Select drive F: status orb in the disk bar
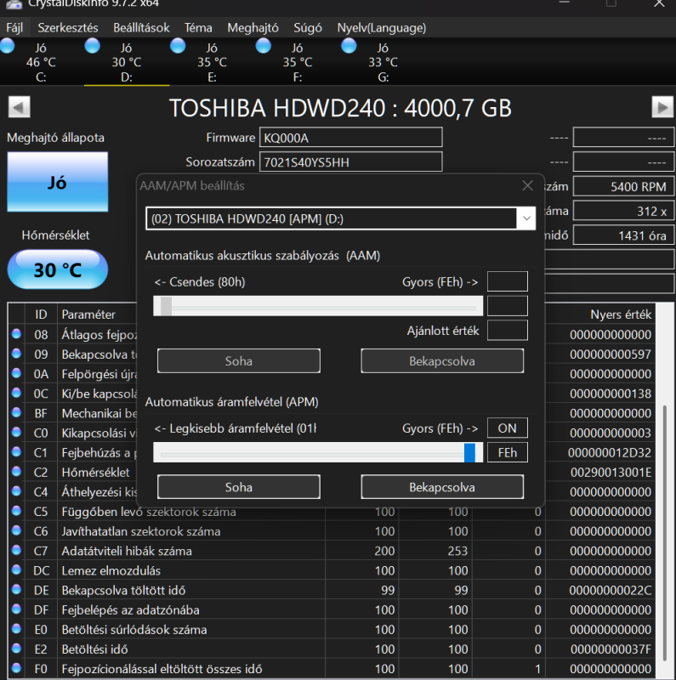This screenshot has width=676, height=680. (x=264, y=47)
